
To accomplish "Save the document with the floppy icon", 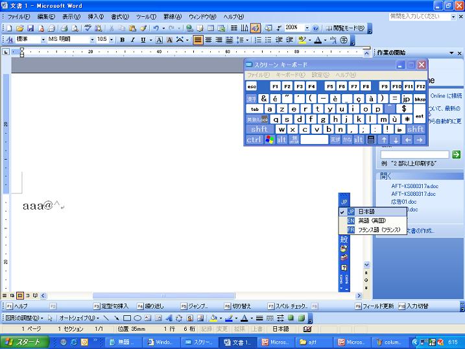I will tap(30, 28).
